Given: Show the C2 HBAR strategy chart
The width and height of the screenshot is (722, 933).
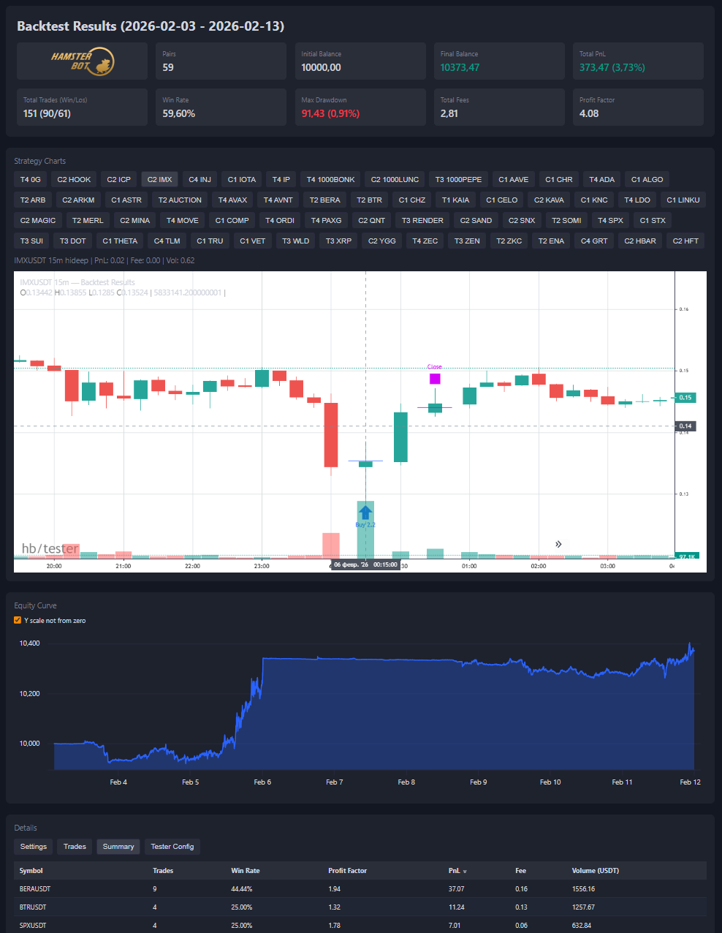Looking at the screenshot, I should 639,241.
